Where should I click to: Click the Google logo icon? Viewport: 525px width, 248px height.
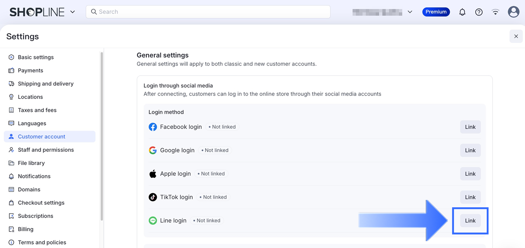tap(153, 150)
